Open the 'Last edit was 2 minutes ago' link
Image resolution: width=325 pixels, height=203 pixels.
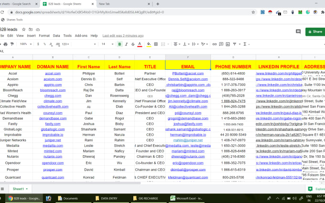coord(123,36)
